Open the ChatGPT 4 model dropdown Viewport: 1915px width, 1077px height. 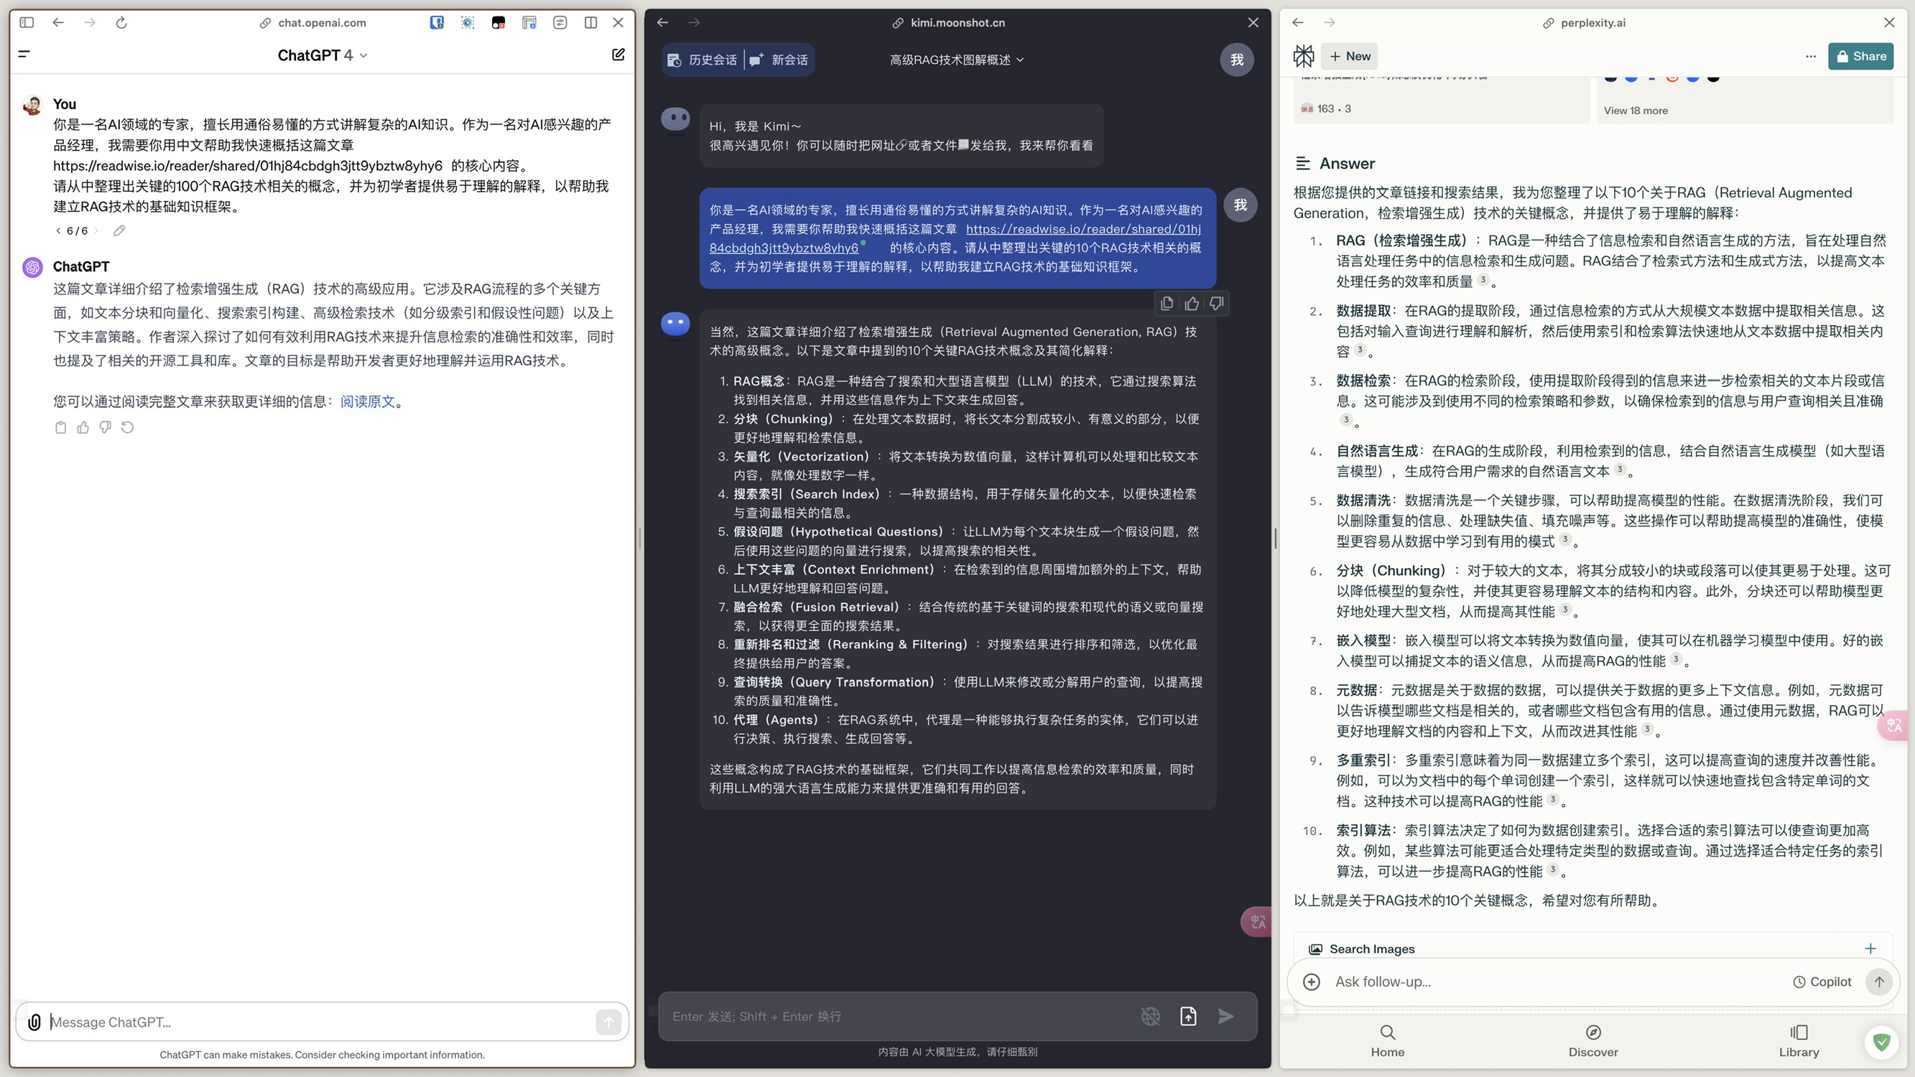[322, 55]
